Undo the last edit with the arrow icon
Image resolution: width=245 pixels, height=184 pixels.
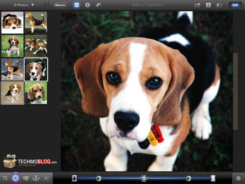click(98, 5)
